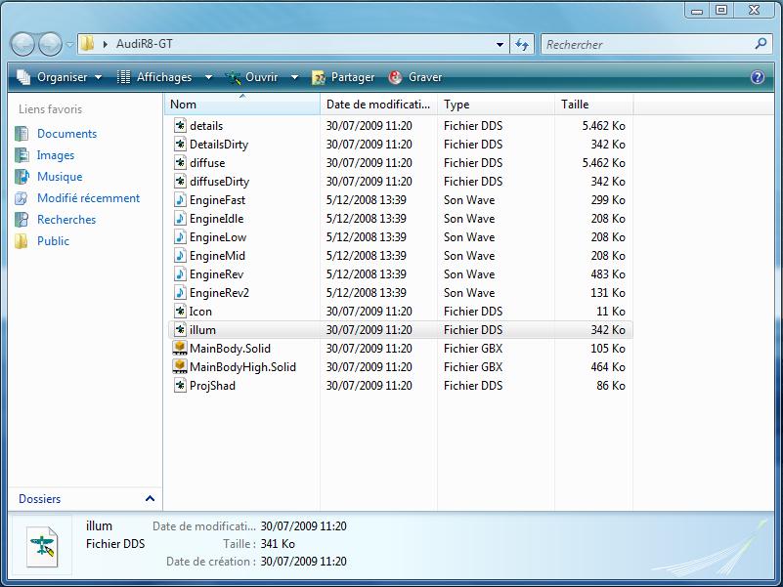783x587 pixels.
Task: Click Date de création value in details pane
Action: pos(304,562)
